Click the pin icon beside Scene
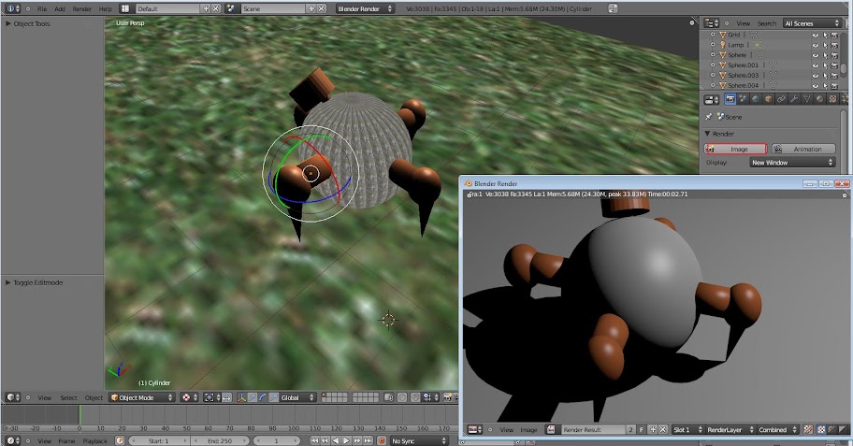The width and height of the screenshot is (853, 446). point(708,117)
